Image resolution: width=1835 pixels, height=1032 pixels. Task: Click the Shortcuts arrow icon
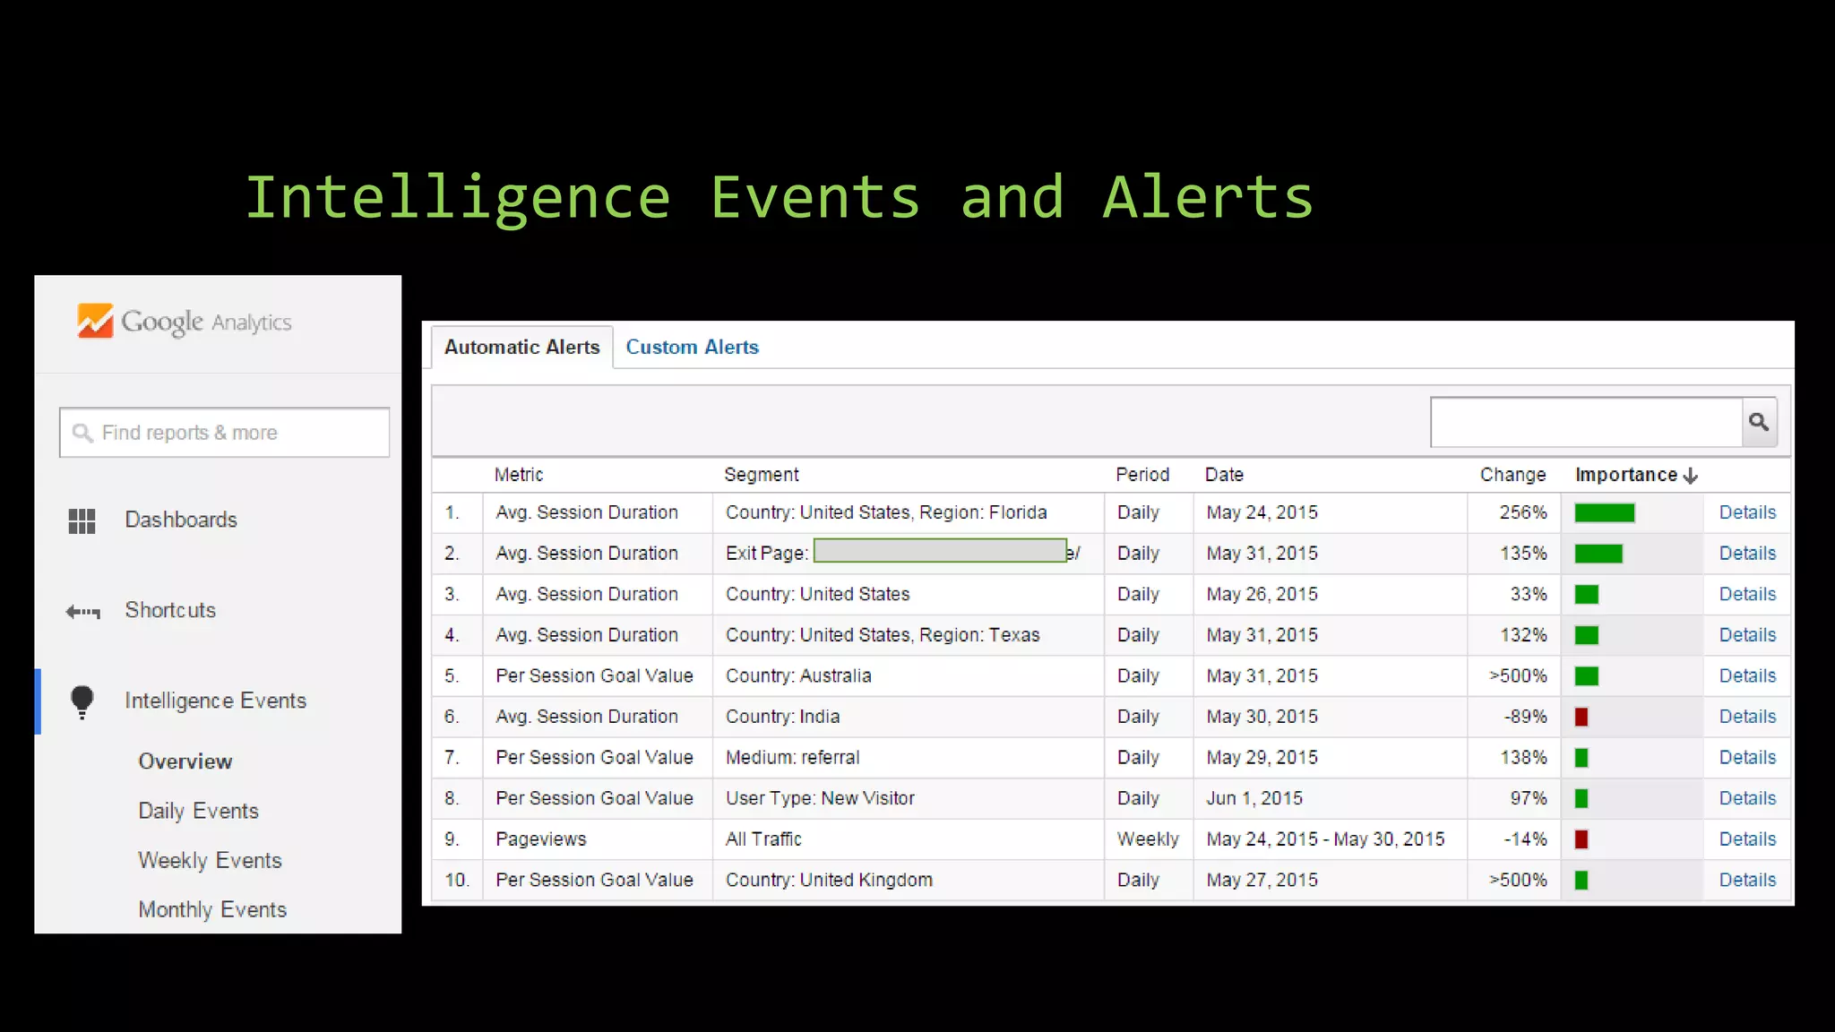click(83, 612)
